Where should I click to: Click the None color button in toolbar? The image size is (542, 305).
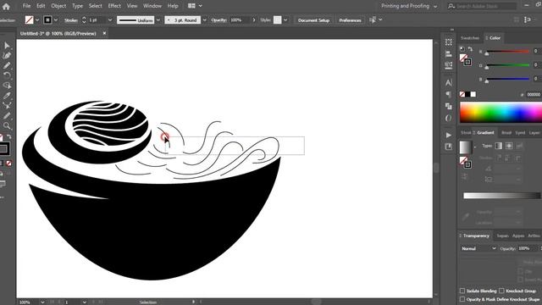click(x=9, y=163)
